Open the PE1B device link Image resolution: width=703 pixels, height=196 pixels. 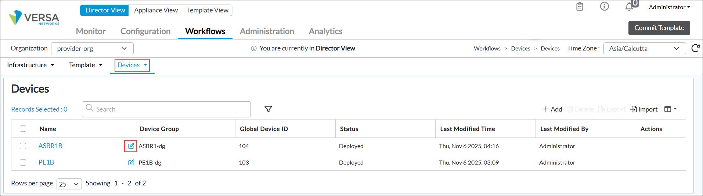pos(46,162)
